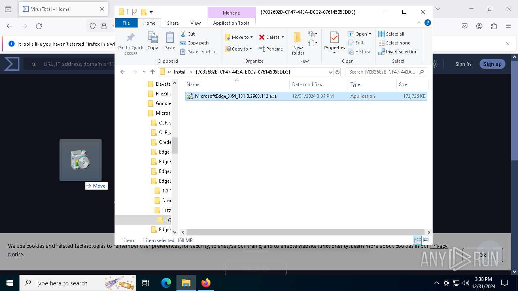Open the Move to dropdown
518x291 pixels.
239,37
